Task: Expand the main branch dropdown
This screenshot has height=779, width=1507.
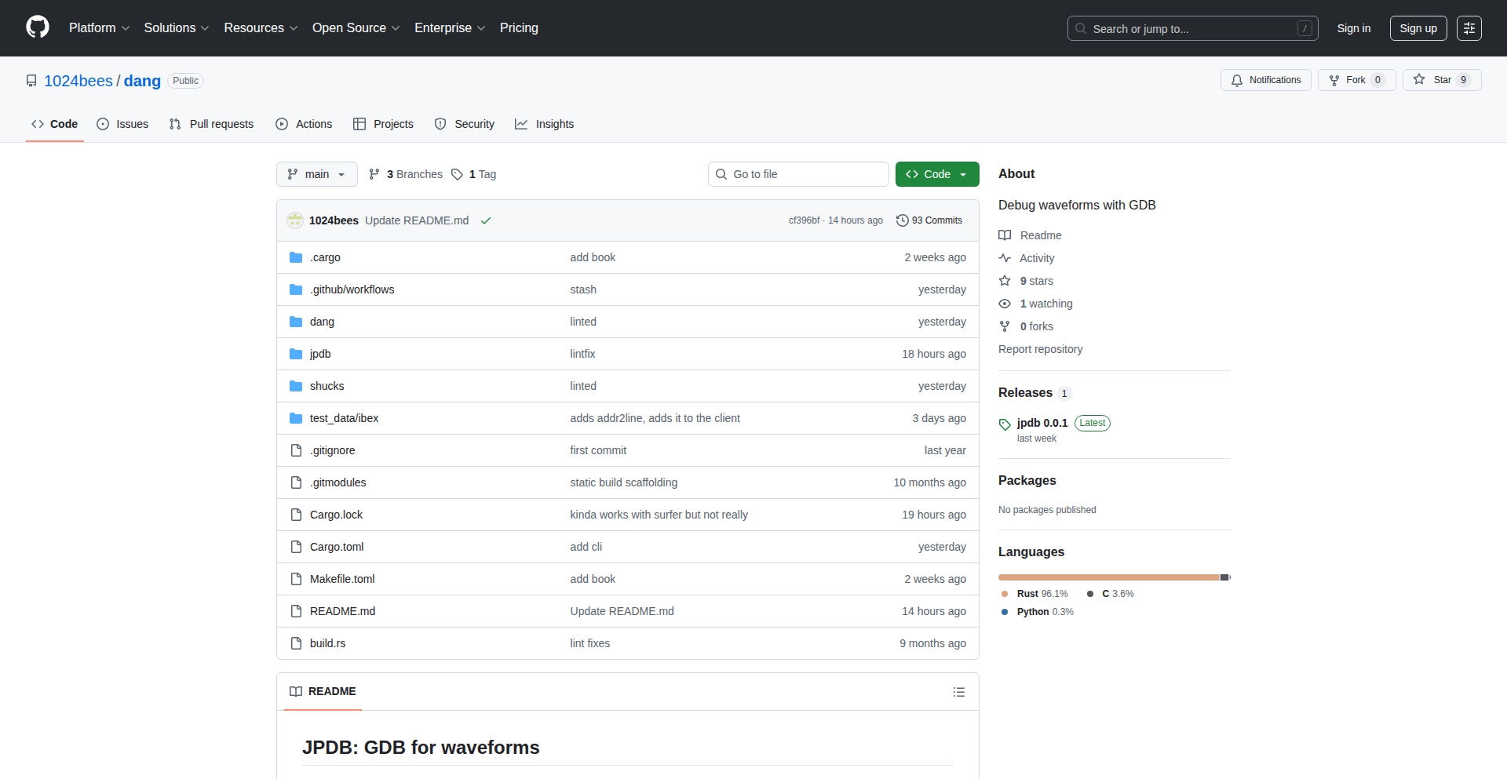Action: click(316, 174)
